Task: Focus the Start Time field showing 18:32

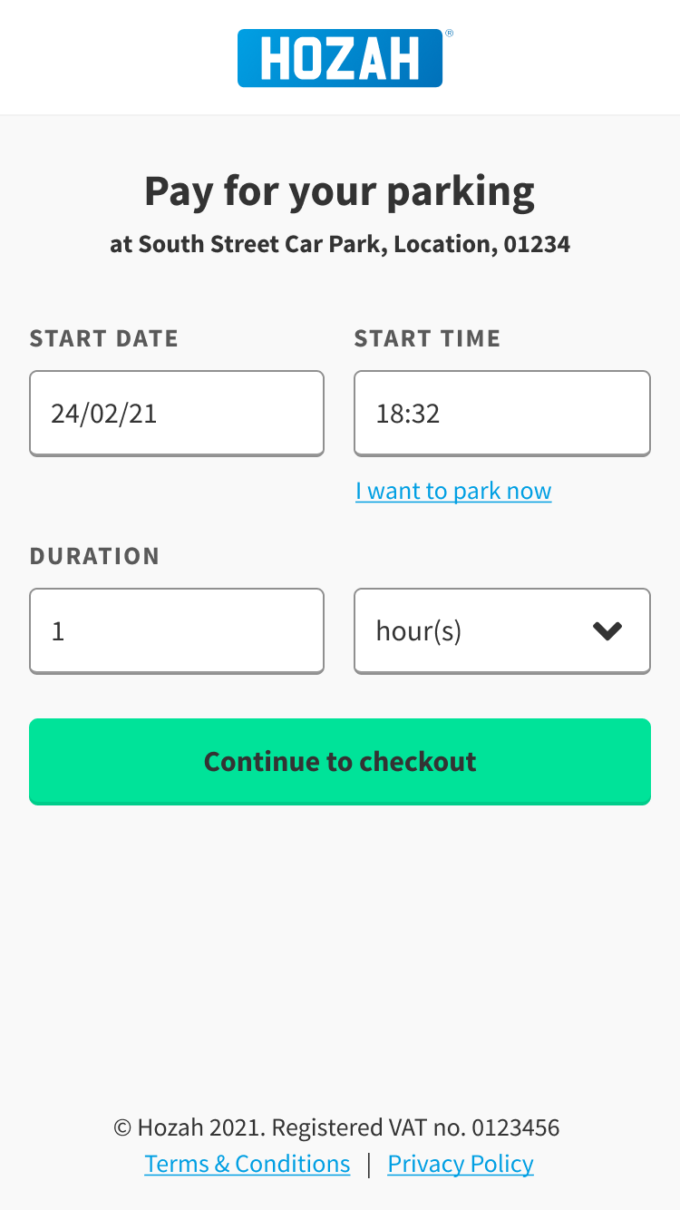Action: click(501, 414)
